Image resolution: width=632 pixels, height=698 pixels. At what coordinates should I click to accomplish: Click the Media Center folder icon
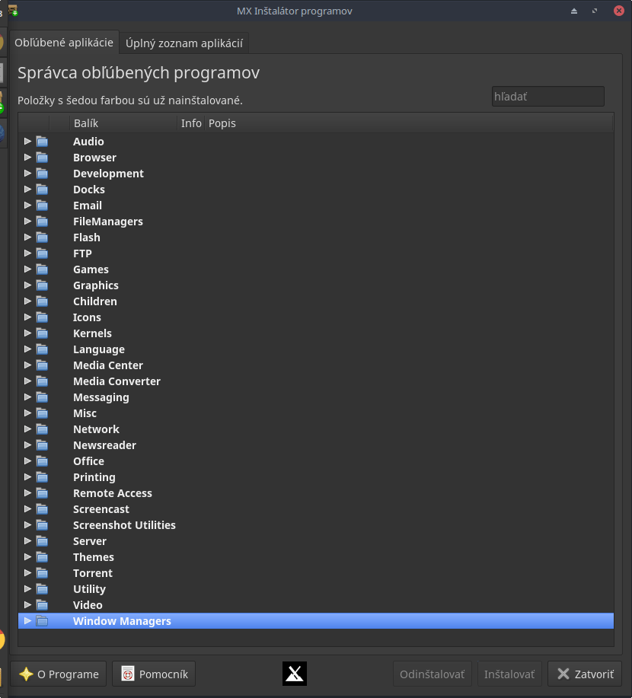[x=42, y=365]
